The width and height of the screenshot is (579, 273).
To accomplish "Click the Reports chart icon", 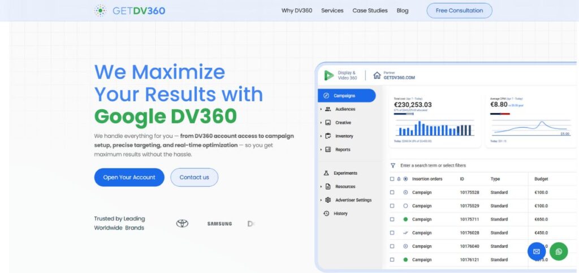I will click(x=328, y=149).
